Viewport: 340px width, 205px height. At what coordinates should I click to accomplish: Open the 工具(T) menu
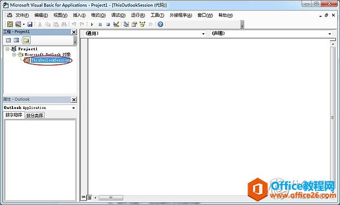point(157,15)
